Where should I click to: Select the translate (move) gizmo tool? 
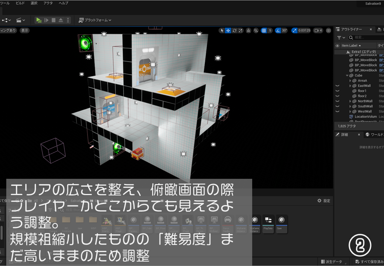[x=228, y=31]
